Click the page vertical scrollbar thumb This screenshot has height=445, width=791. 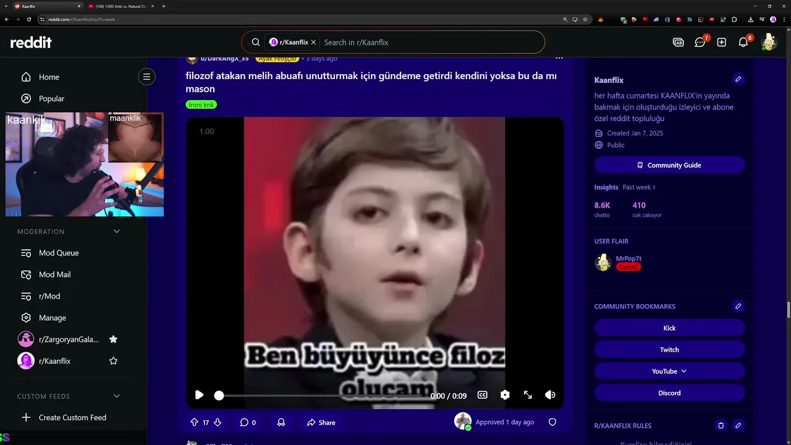788,309
